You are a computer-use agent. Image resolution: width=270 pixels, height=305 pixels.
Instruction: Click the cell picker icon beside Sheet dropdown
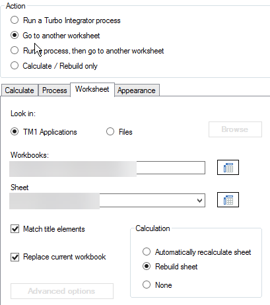pos(228,200)
